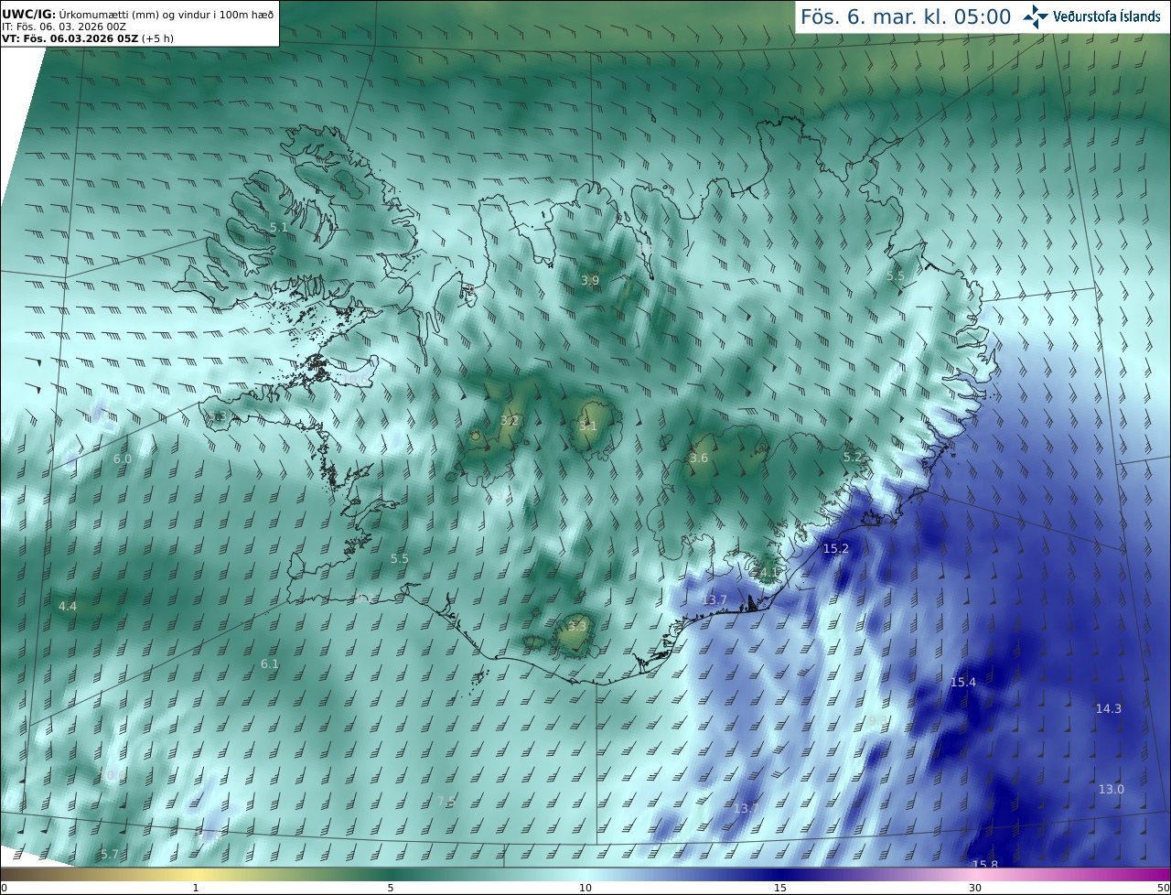Click the 5.7 value on the map
Image resolution: width=1171 pixels, height=895 pixels.
(x=110, y=855)
